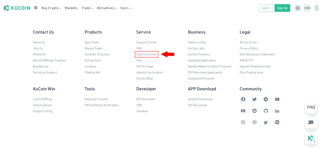Open the Telegram community icon
Viewport: 322px width, 149px height.
[266, 99]
